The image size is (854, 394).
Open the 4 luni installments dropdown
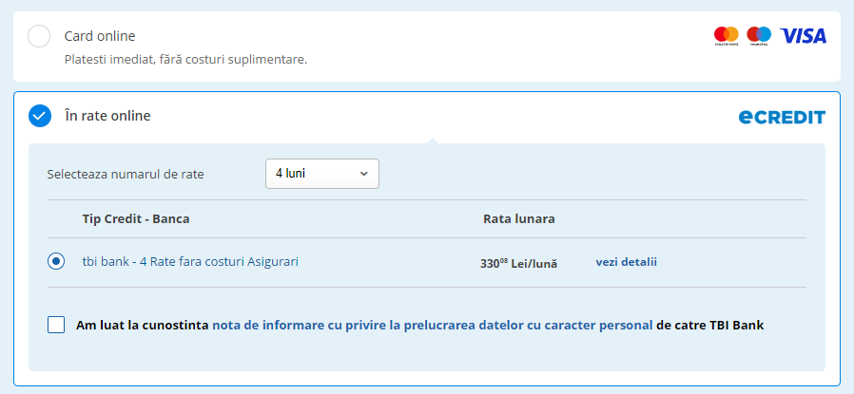pos(321,174)
